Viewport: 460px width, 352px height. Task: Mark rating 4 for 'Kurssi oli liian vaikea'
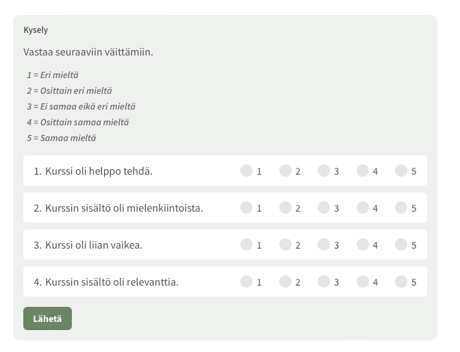(x=363, y=244)
